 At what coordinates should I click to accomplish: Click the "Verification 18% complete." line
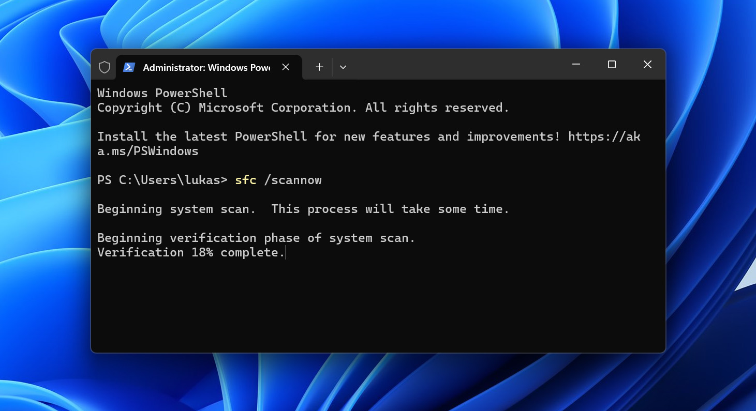(191, 252)
